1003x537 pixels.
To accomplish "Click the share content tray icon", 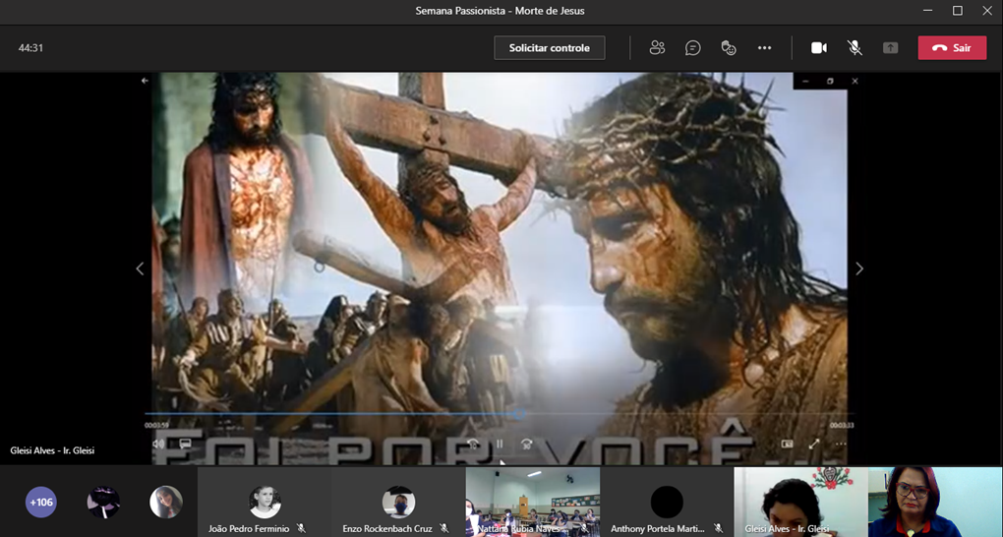I will point(891,48).
